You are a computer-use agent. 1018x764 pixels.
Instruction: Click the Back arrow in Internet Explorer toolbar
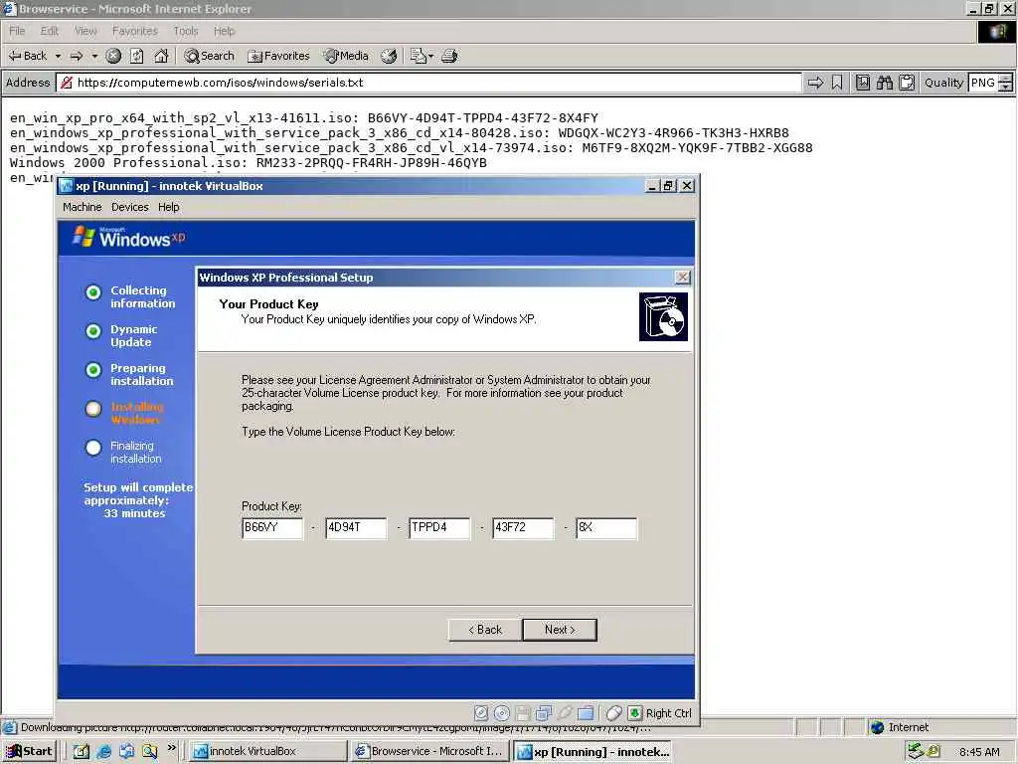pos(27,56)
